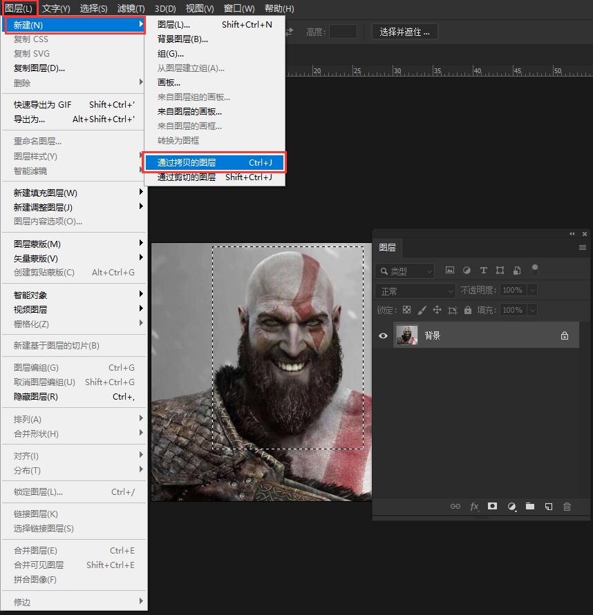593x615 pixels.
Task: Select the 背景 layer thumbnail
Action: (x=406, y=335)
